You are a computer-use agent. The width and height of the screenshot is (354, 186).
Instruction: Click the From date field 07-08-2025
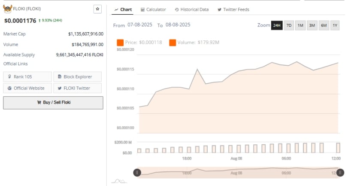point(140,24)
